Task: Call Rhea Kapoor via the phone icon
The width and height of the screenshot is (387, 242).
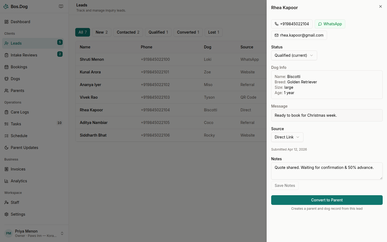Action: pyautogui.click(x=277, y=24)
